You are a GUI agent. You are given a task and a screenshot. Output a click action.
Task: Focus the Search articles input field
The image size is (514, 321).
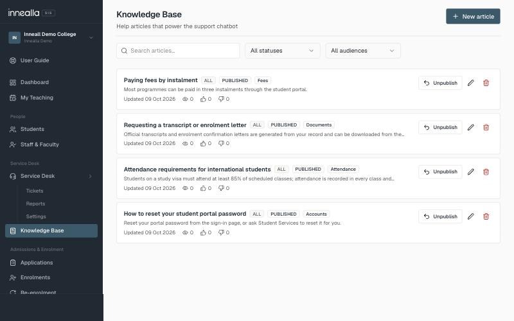pos(178,51)
